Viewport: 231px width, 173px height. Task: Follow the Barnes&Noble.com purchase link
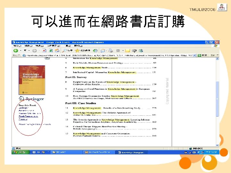(x=30, y=113)
